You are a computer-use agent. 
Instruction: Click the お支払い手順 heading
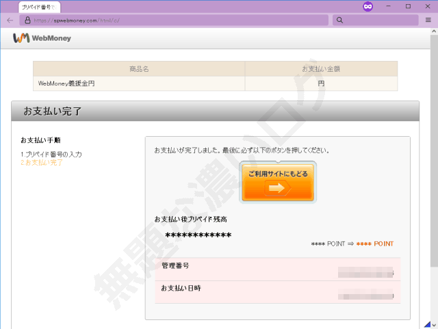point(41,140)
